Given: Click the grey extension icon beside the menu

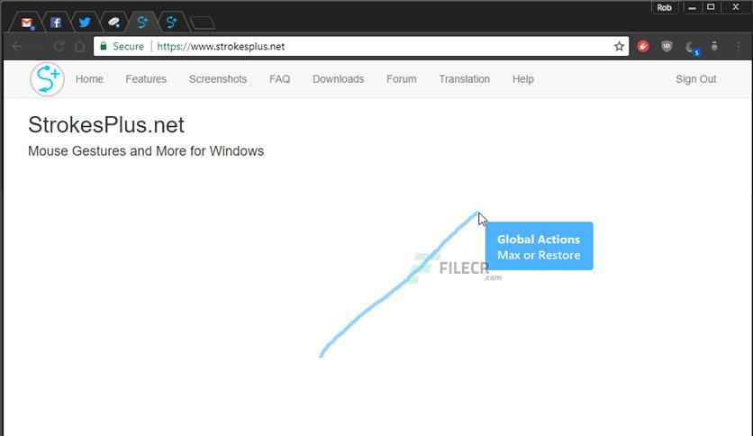Looking at the screenshot, I should (x=714, y=46).
